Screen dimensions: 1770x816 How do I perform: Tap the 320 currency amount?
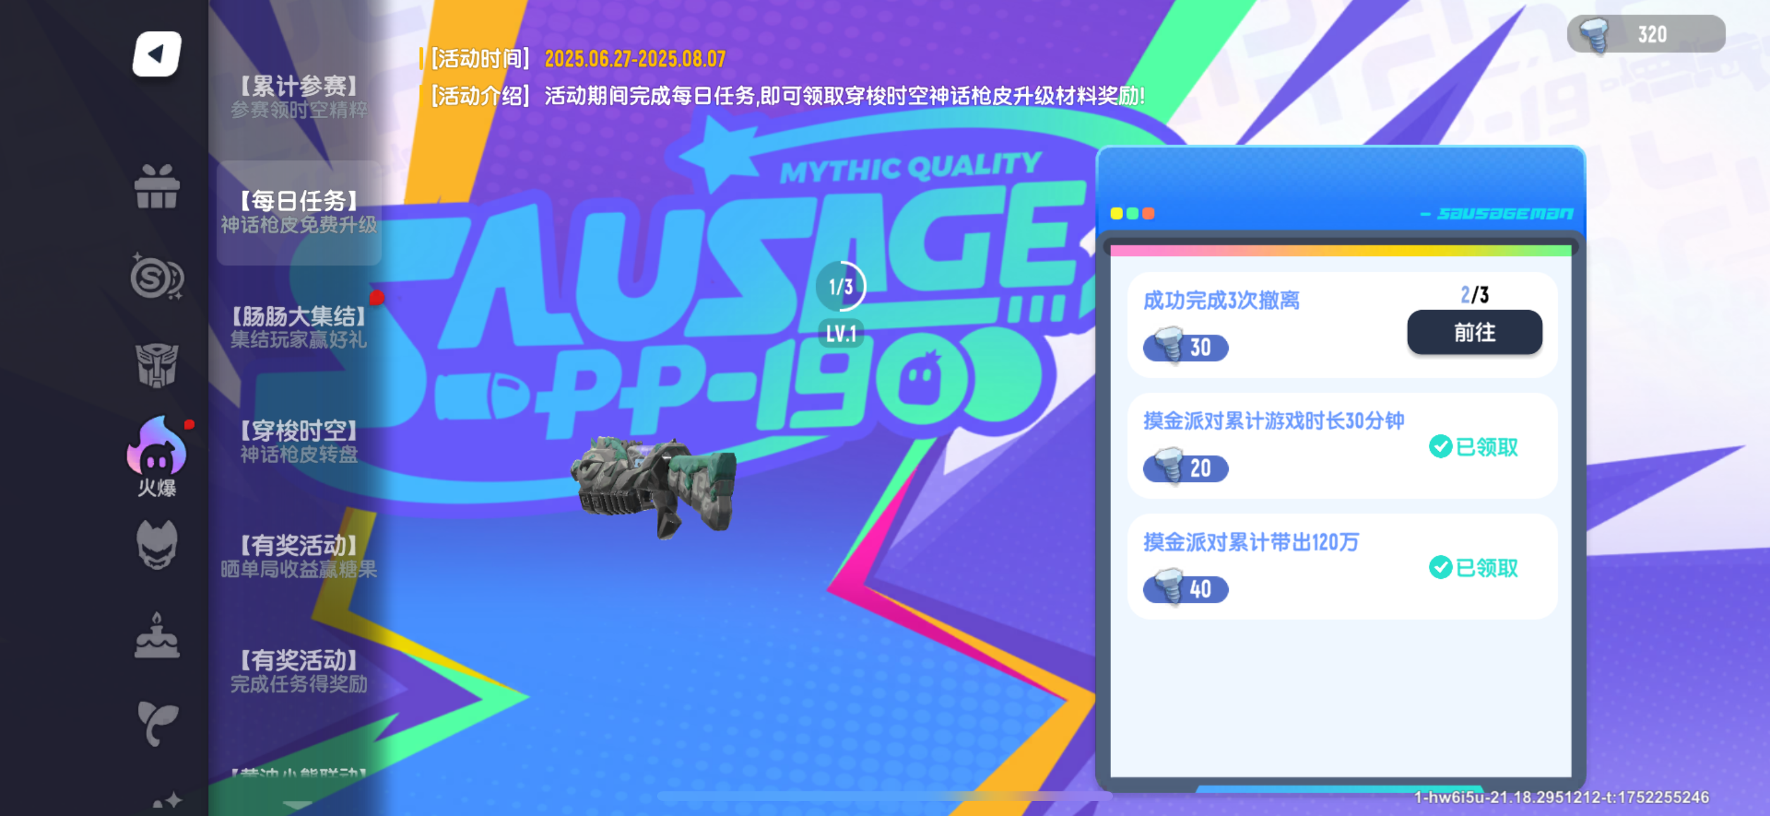pyautogui.click(x=1652, y=34)
